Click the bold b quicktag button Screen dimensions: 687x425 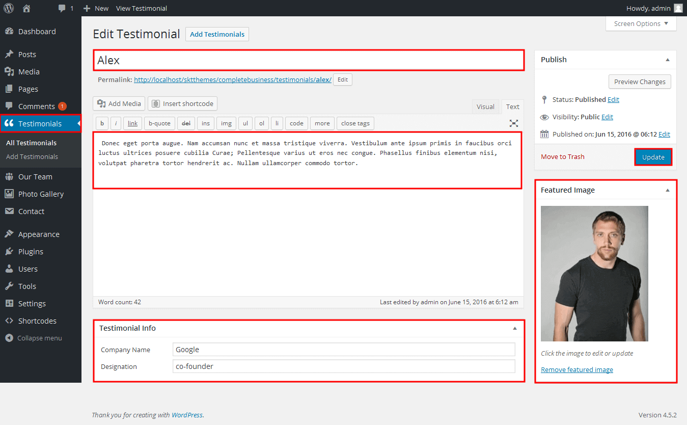pyautogui.click(x=102, y=123)
